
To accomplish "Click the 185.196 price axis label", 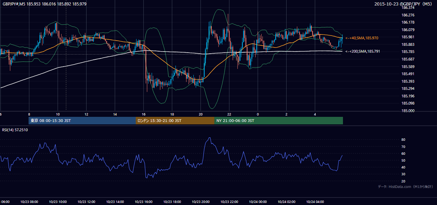I will pos(408,96).
